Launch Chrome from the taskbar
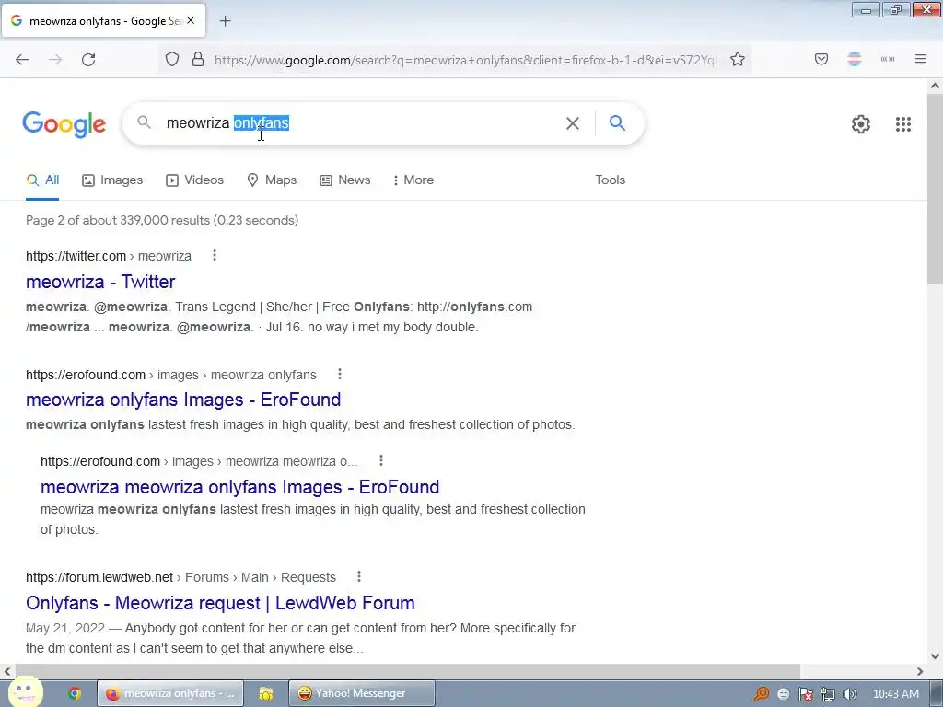 pos(75,693)
